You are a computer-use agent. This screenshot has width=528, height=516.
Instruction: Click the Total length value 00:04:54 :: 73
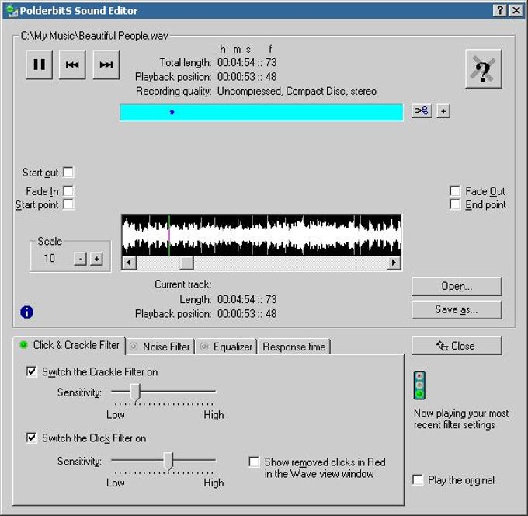247,63
